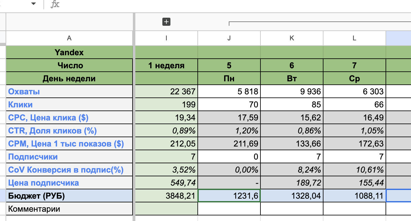Select Wednesday clicks value 66

point(355,105)
